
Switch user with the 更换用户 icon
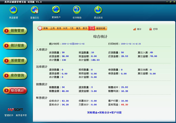(x=56, y=10)
